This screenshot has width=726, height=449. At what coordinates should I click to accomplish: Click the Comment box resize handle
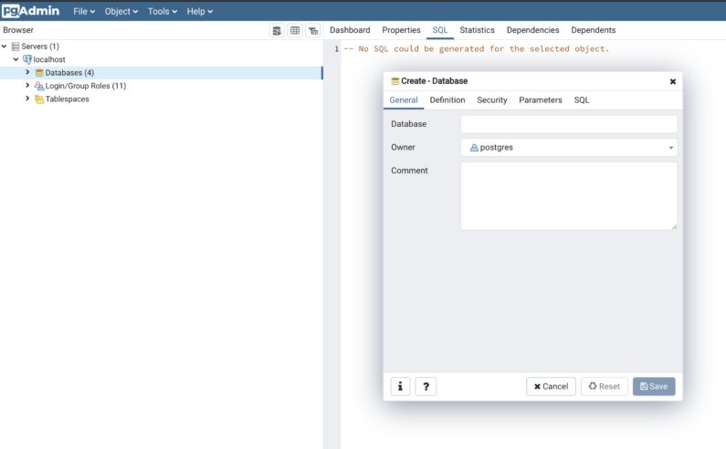674,226
